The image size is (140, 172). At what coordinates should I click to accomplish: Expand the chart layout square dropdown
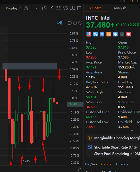pyautogui.click(x=34, y=8)
